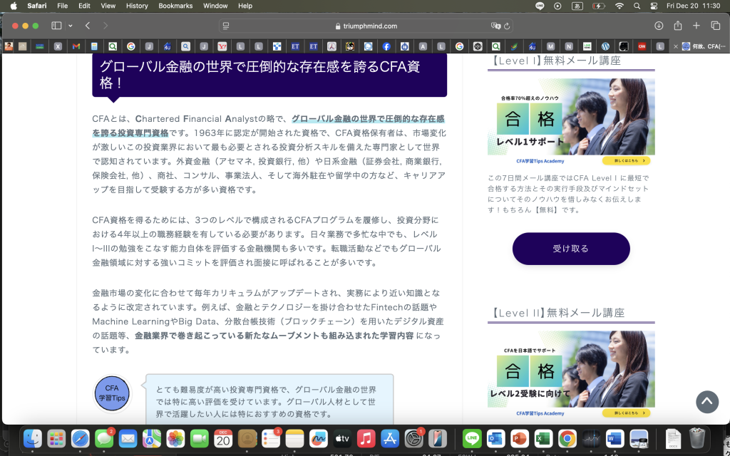Open Excel from the Dock
The width and height of the screenshot is (730, 456).
point(543,439)
